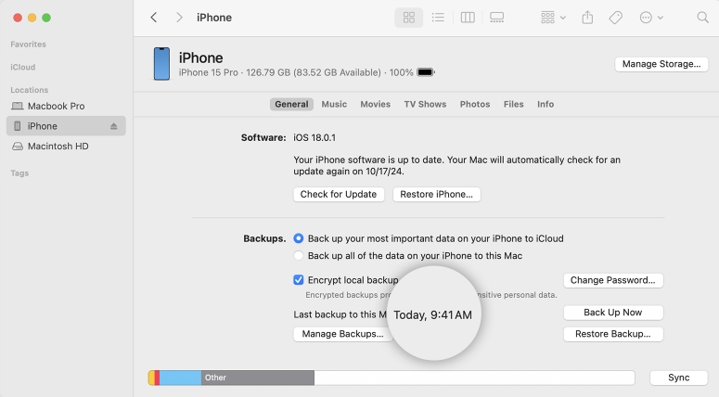Screen dimensions: 719x397
Task: Click the gray Other storage segment
Action: click(x=258, y=378)
